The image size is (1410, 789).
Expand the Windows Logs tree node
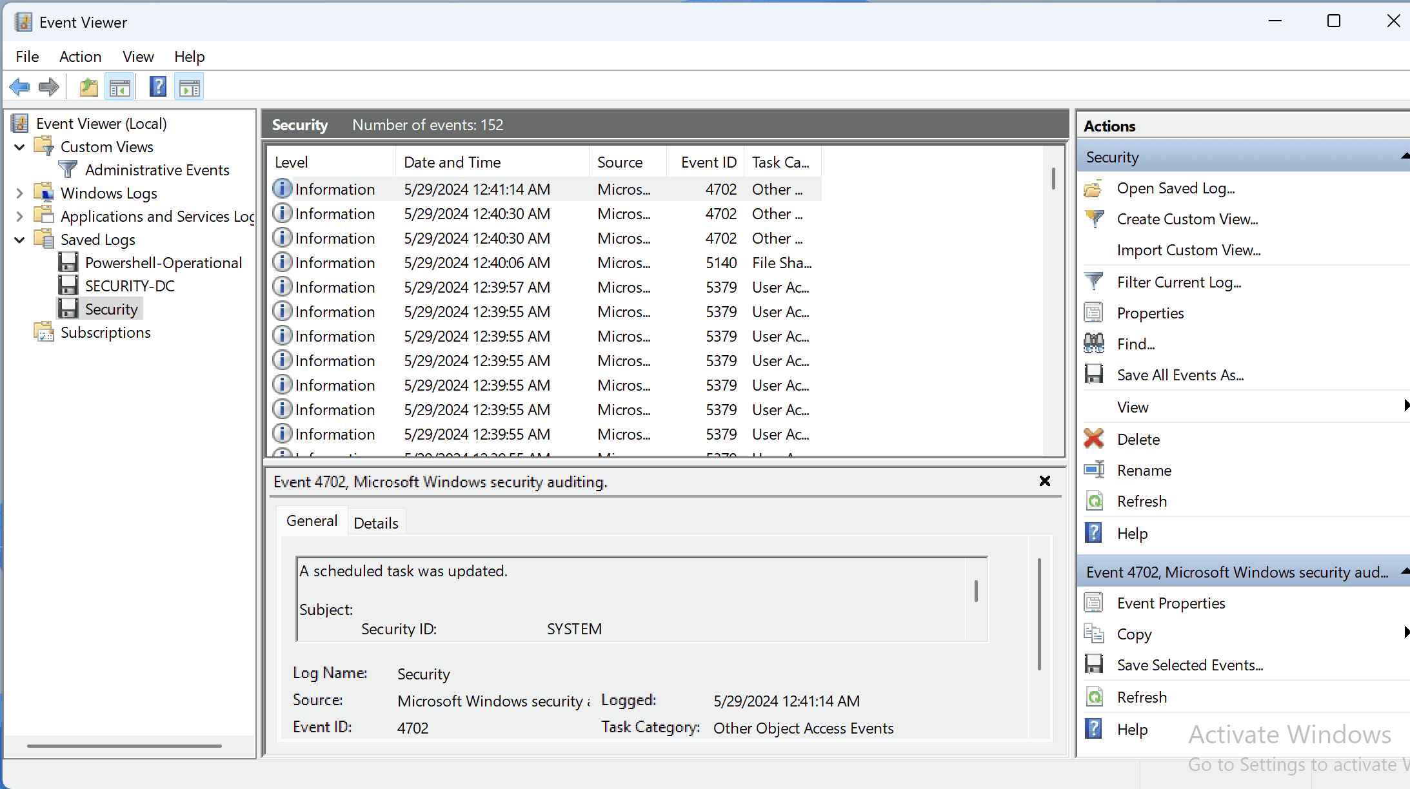(x=19, y=193)
